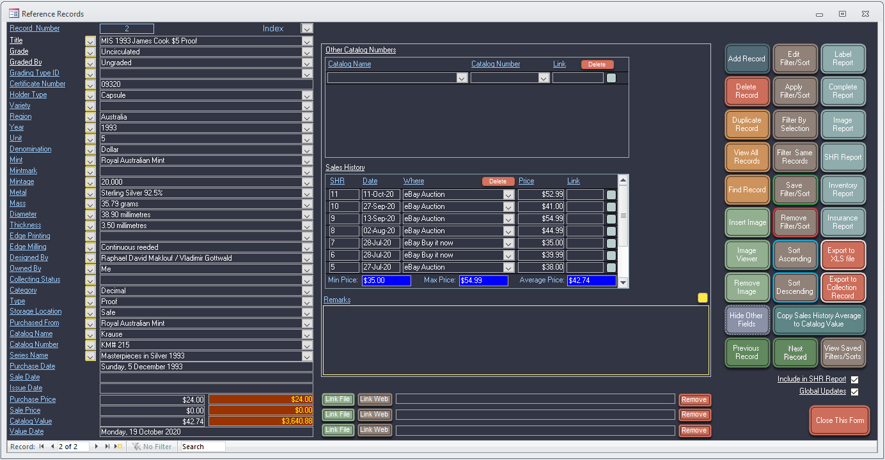Click the yellow selector button beside Designed By
The image size is (885, 460).
coord(90,258)
